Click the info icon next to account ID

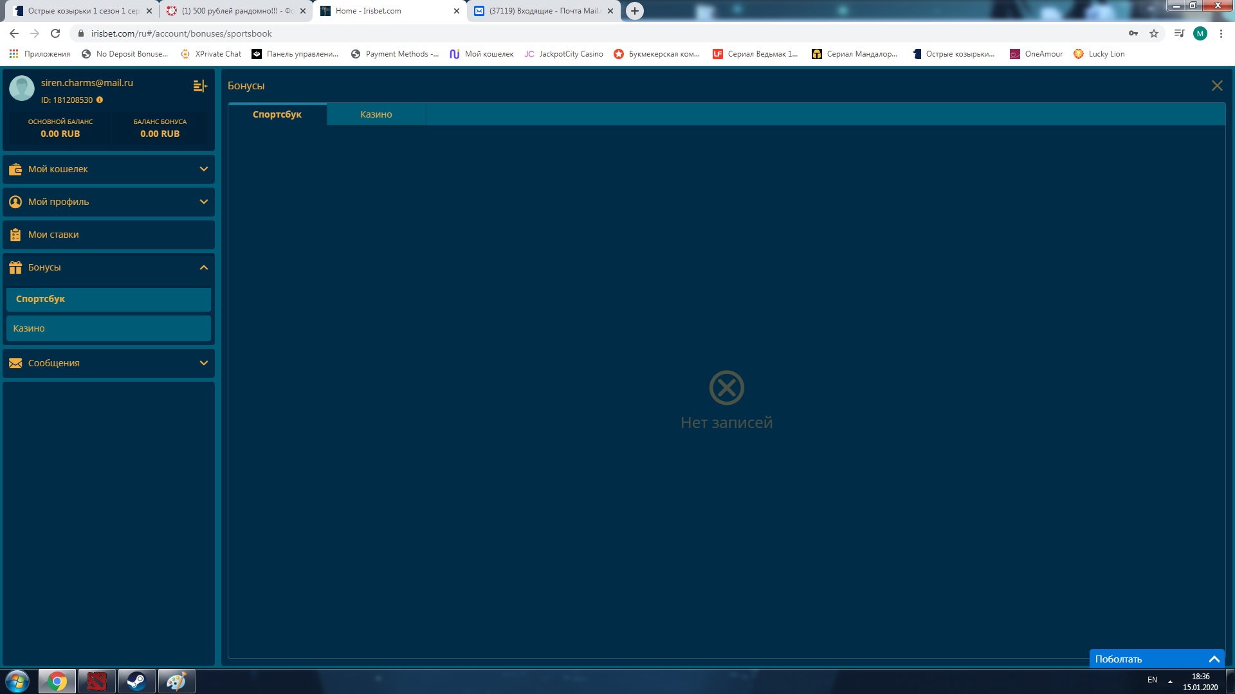(x=100, y=100)
